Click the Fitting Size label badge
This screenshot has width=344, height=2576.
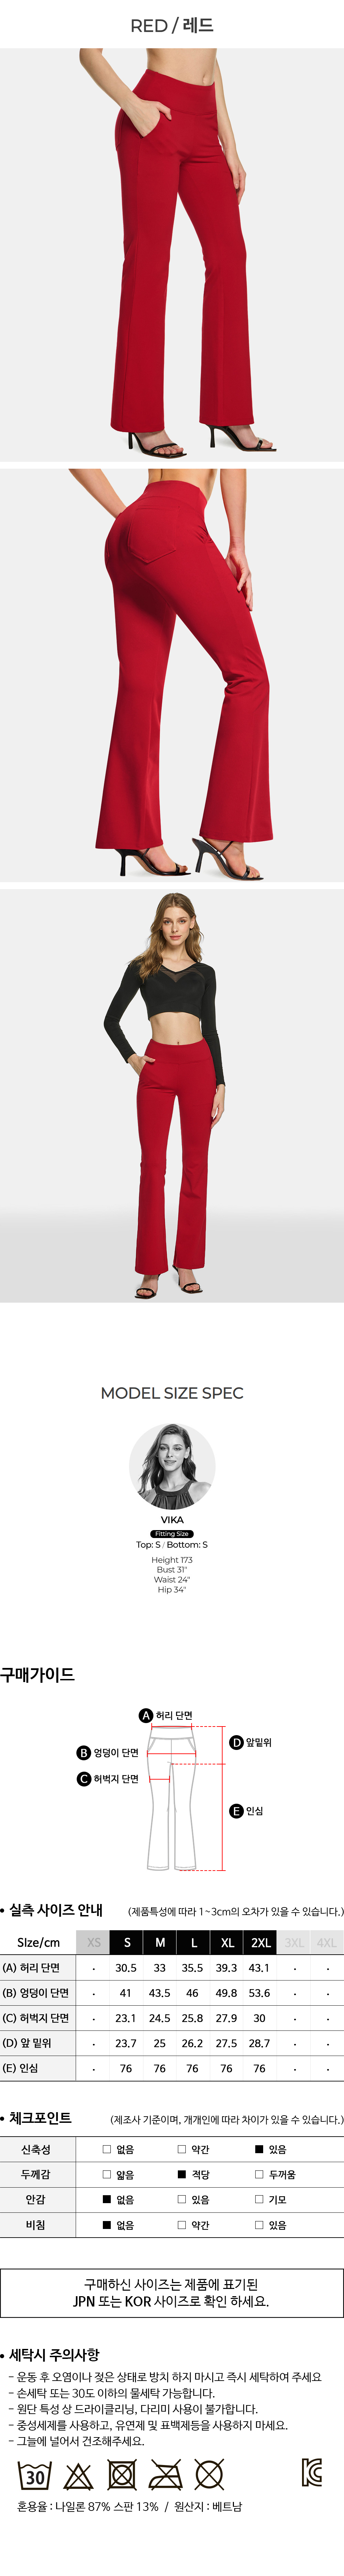pos(172,1533)
